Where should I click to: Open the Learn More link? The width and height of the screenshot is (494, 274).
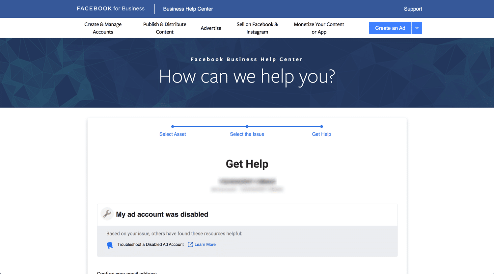[x=205, y=244]
